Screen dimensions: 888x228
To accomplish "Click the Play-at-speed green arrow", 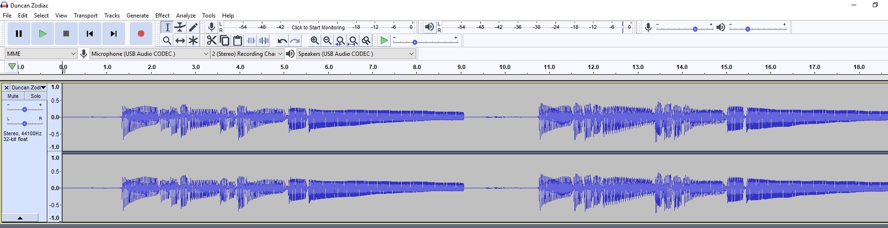I will 384,41.
